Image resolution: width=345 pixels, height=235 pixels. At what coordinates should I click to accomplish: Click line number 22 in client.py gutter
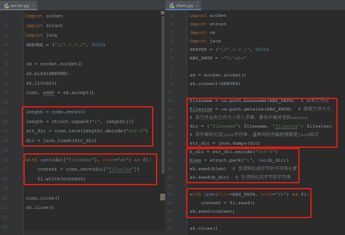(170, 194)
